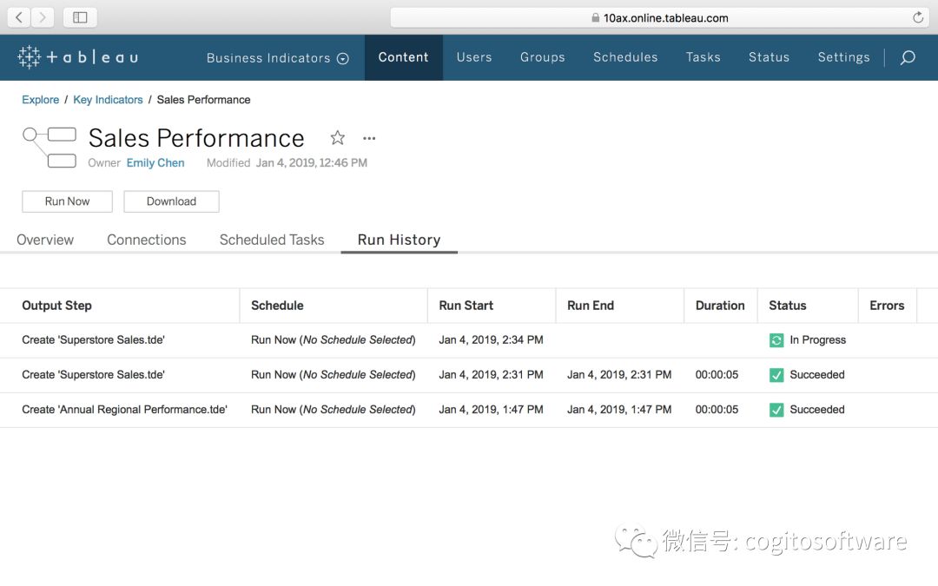Open the Status menu
The height and width of the screenshot is (586, 938).
(769, 57)
